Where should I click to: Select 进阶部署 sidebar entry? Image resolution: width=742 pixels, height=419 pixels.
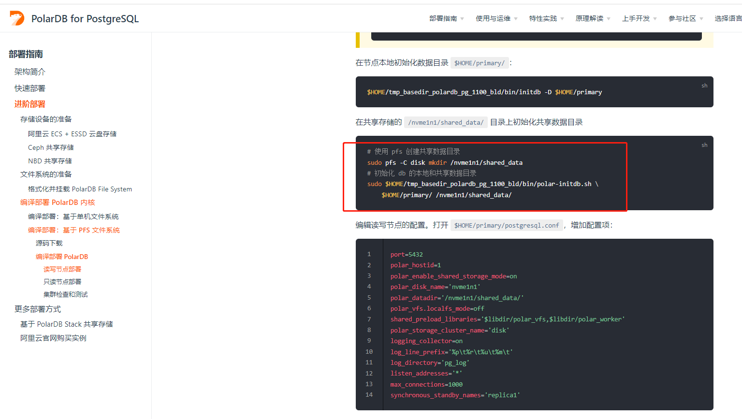pyautogui.click(x=30, y=104)
